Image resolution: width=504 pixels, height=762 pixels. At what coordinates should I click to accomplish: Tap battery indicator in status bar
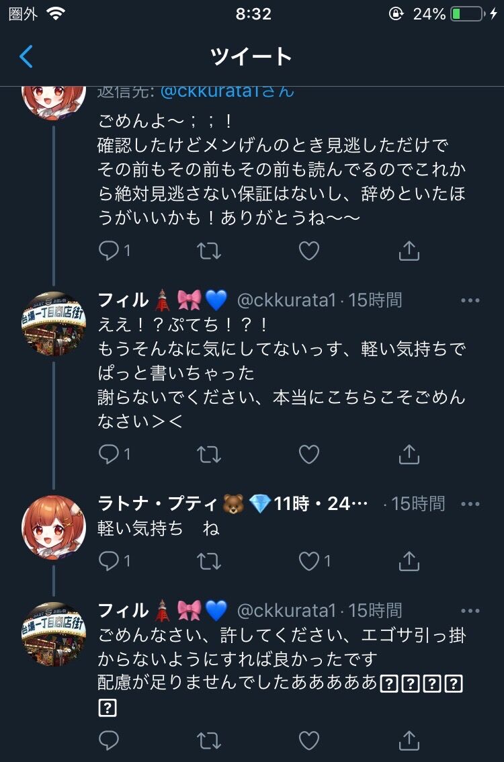coord(466,13)
